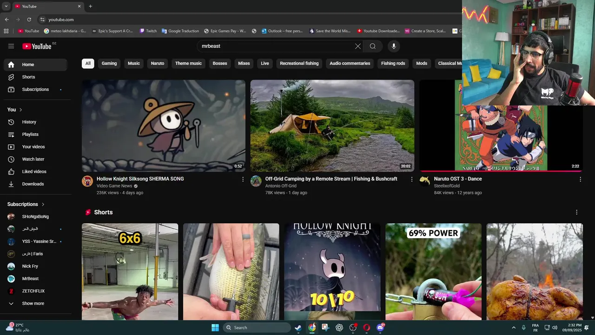This screenshot has width=595, height=335.
Task: Select the Live filter chip
Action: point(265,63)
